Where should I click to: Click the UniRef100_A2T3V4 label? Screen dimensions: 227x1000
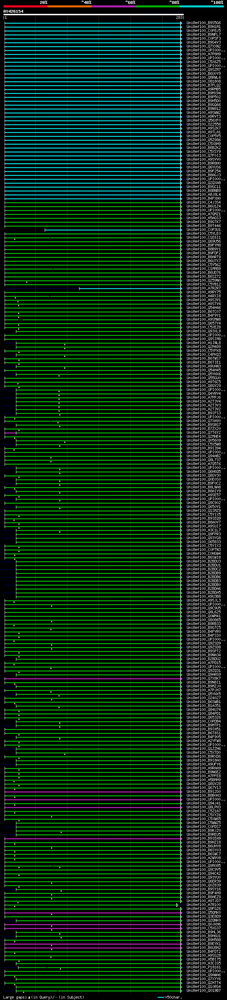204,402
